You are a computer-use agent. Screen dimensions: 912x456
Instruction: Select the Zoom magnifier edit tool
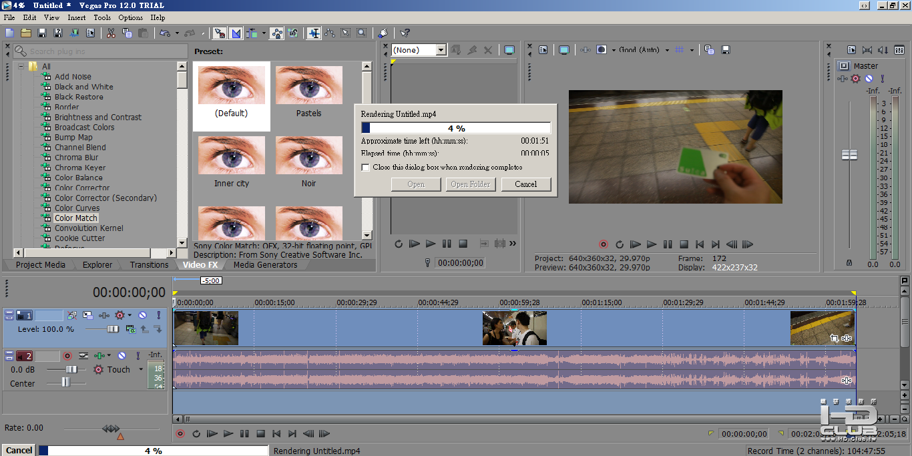(x=362, y=33)
